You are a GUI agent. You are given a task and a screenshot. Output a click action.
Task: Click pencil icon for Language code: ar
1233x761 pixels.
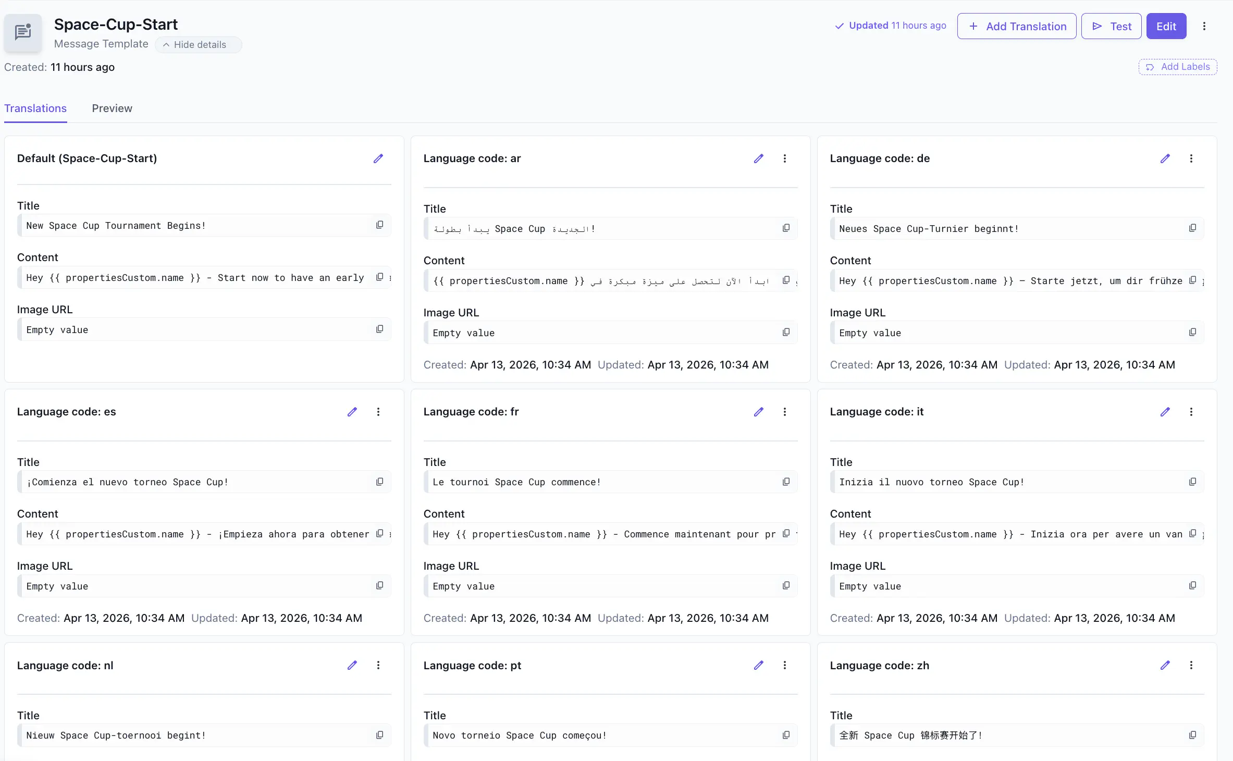point(759,158)
